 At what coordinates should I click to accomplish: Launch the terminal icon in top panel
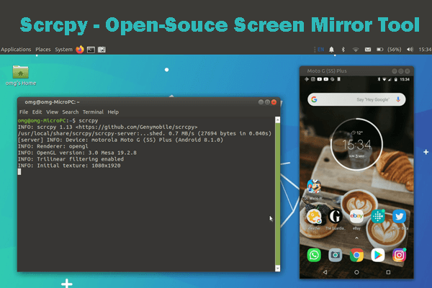point(91,50)
